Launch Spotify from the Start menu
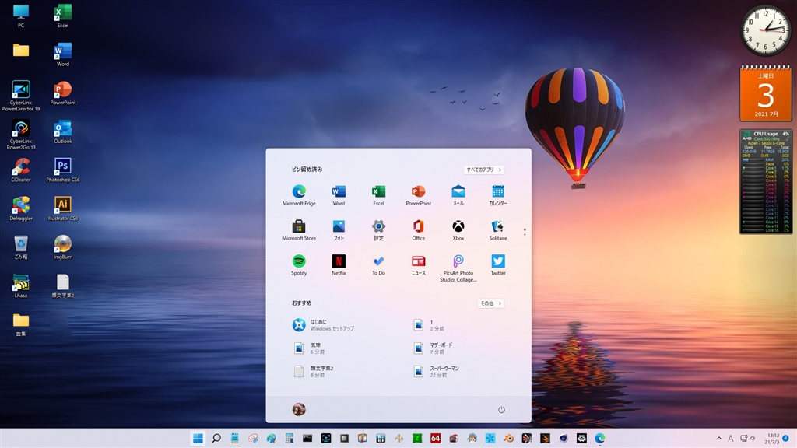797x448 pixels. point(299,262)
